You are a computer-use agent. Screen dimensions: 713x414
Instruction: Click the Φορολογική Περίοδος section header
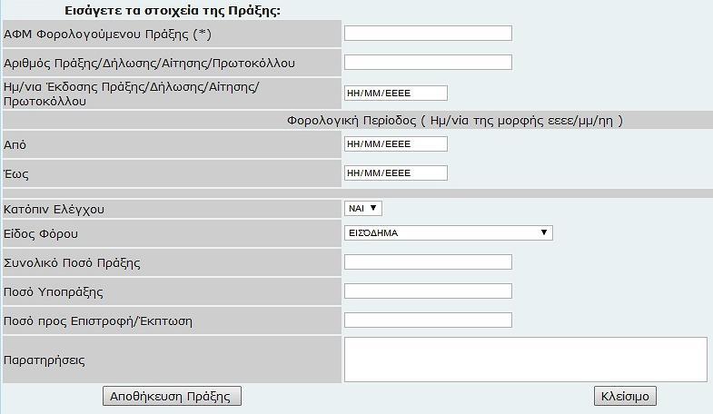point(455,121)
